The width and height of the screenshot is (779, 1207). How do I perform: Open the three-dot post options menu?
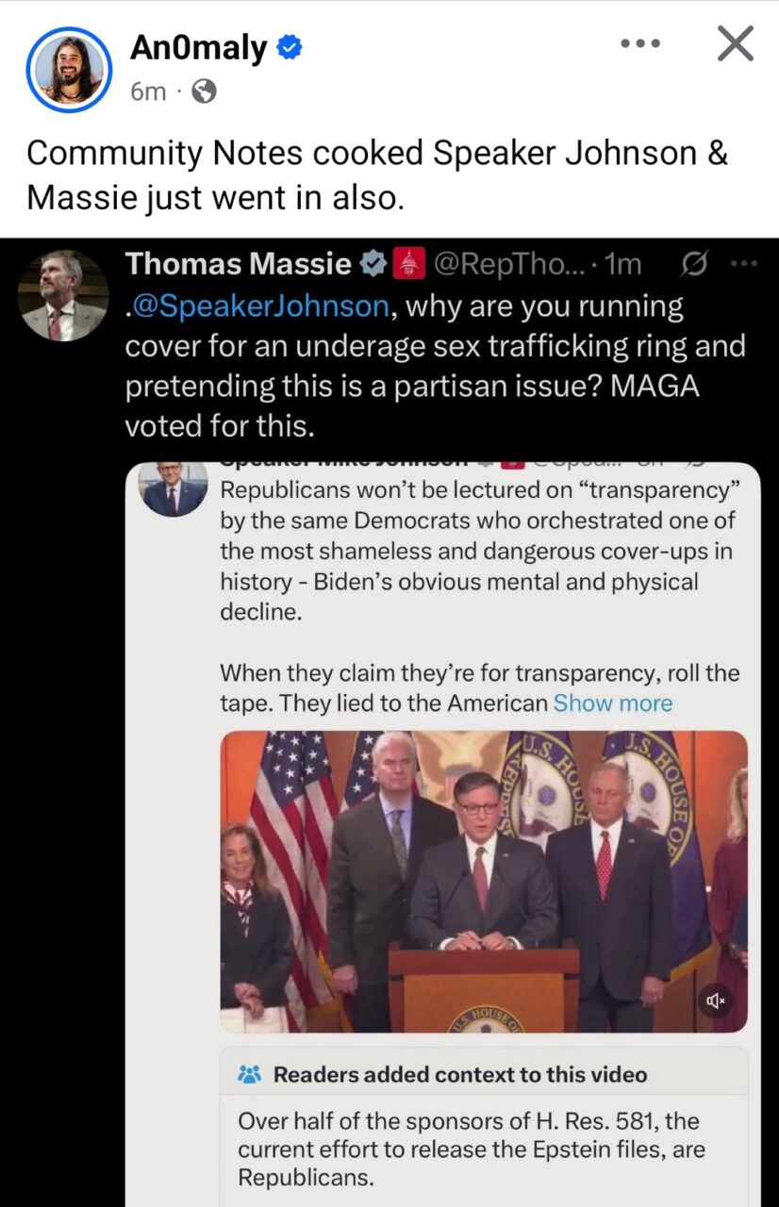pos(640,43)
